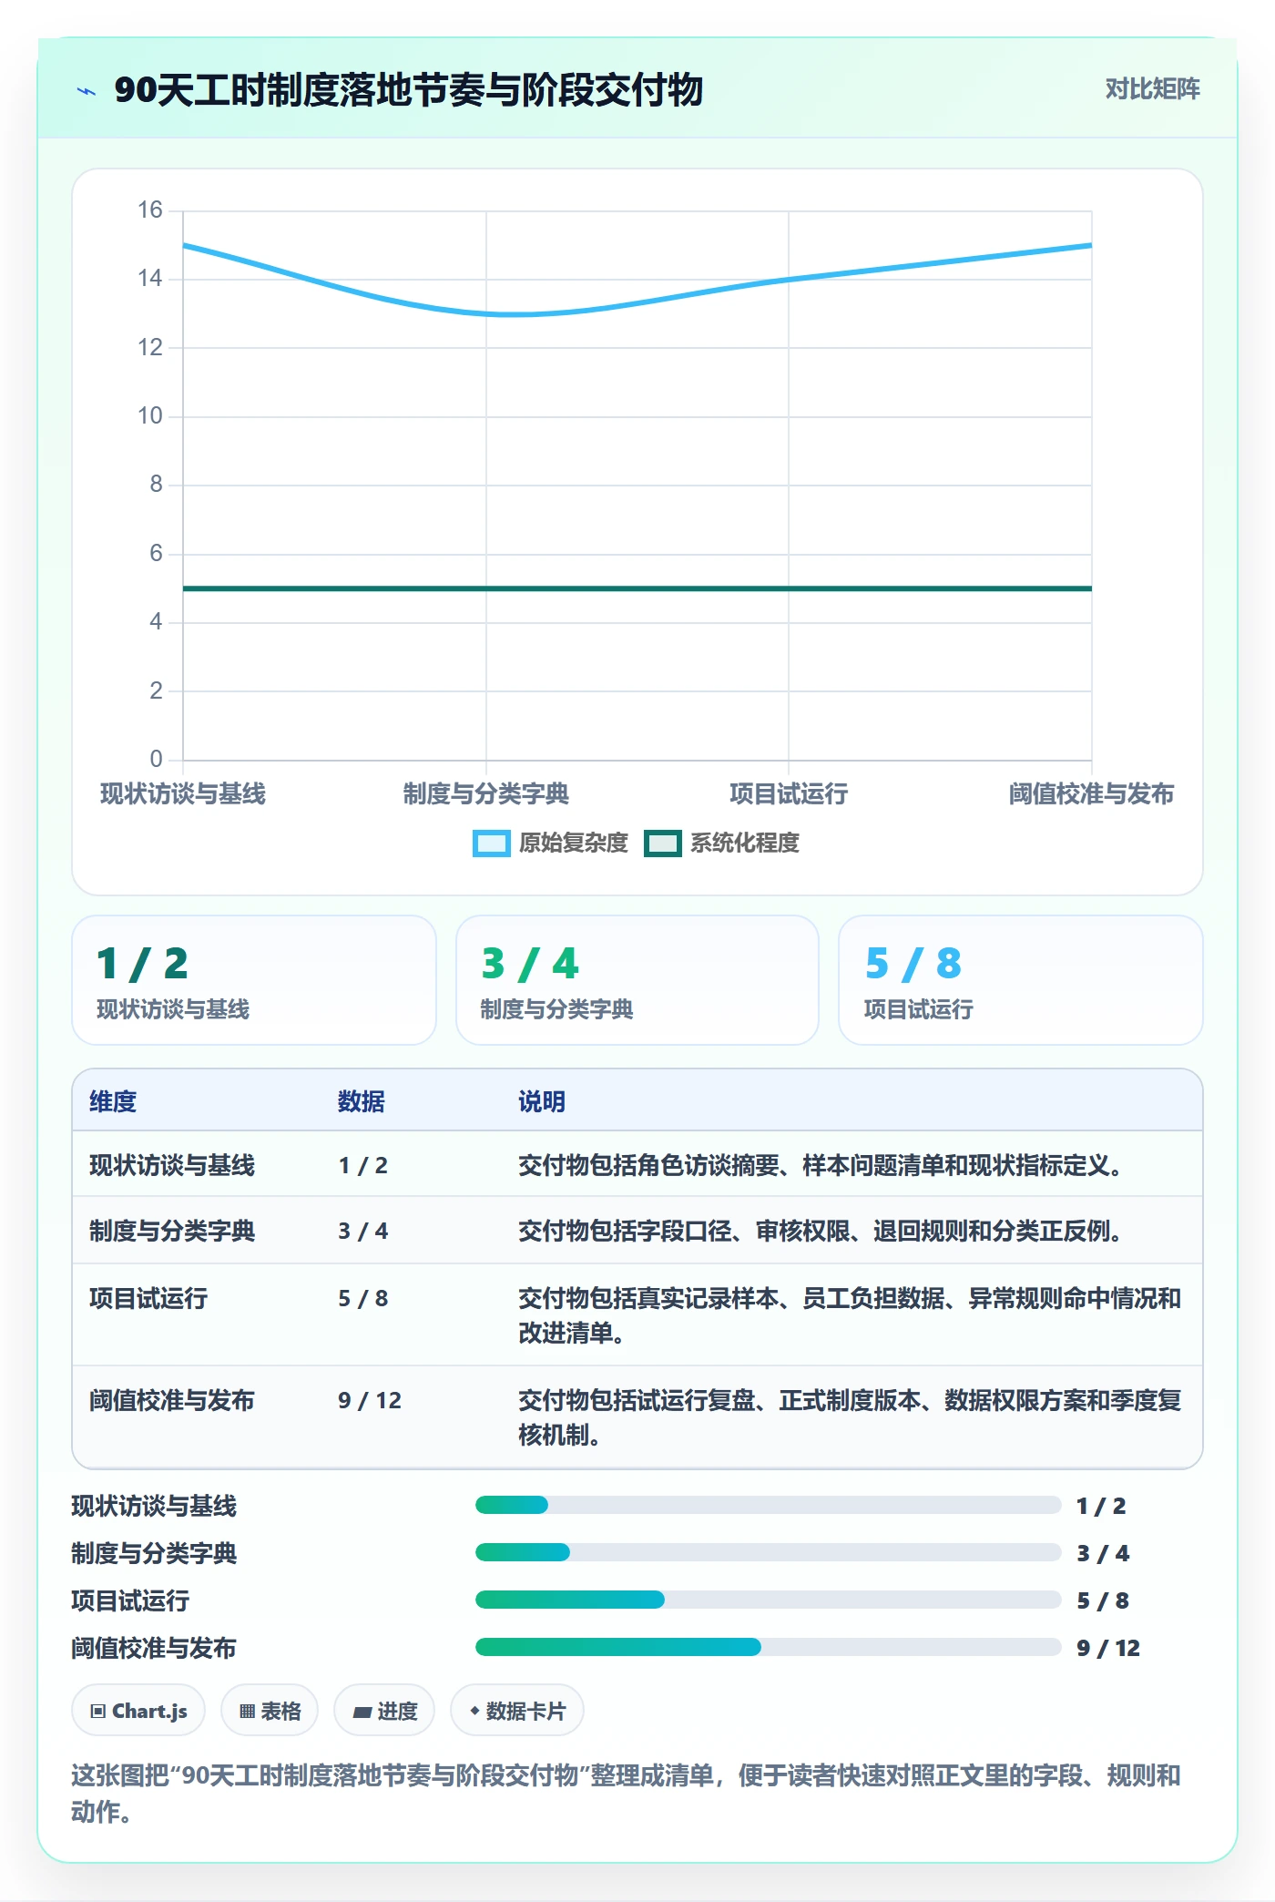Click the 项目试运行 x-axis label on chart
Image resolution: width=1275 pixels, height=1902 pixels.
[789, 794]
